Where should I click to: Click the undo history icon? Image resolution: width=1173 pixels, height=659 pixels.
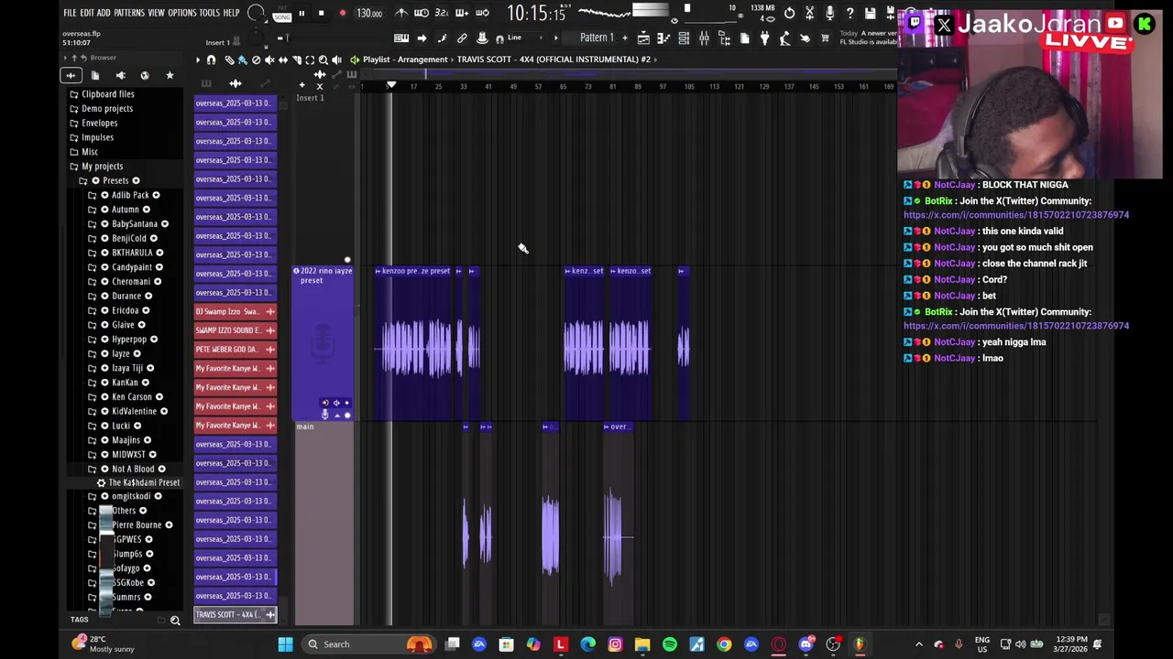point(789,13)
